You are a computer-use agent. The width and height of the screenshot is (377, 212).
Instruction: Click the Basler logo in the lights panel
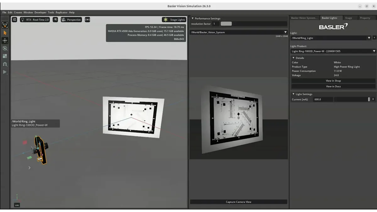click(x=333, y=26)
